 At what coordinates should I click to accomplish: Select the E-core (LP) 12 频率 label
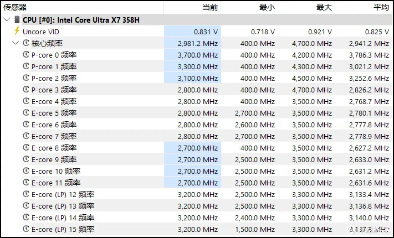pos(63,195)
